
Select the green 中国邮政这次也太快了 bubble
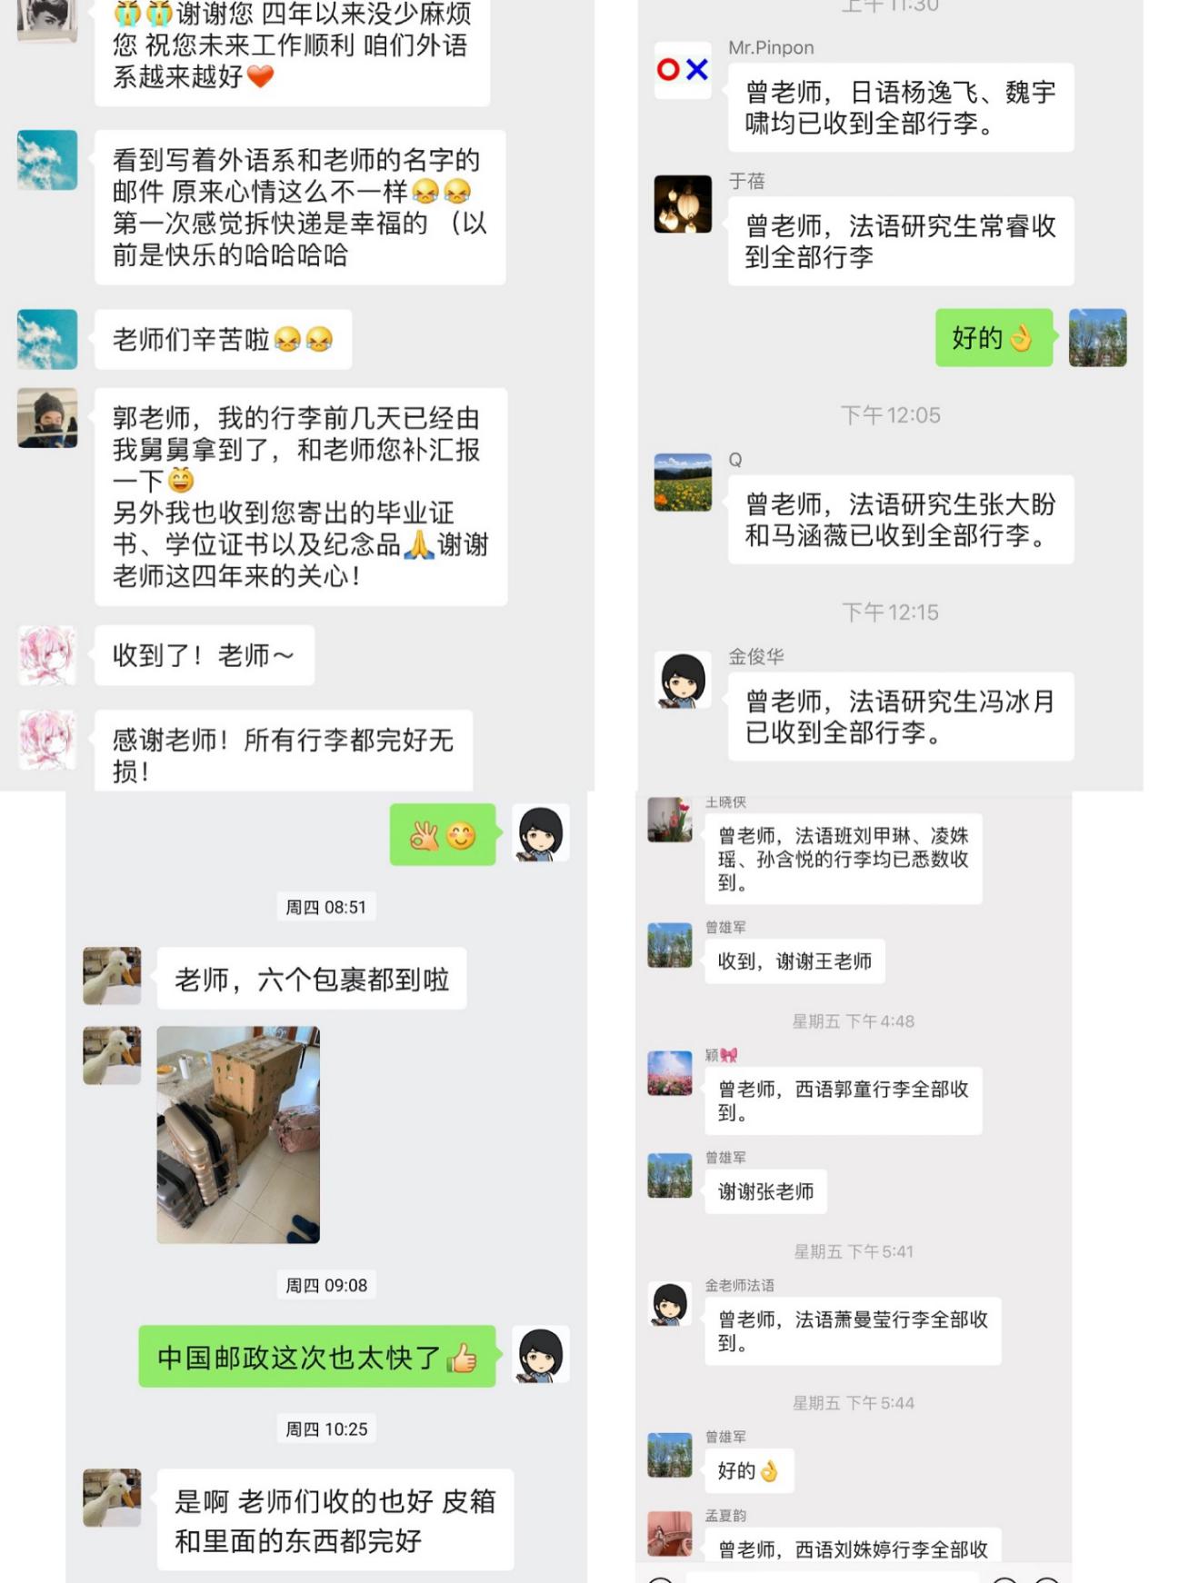pyautogui.click(x=317, y=1356)
